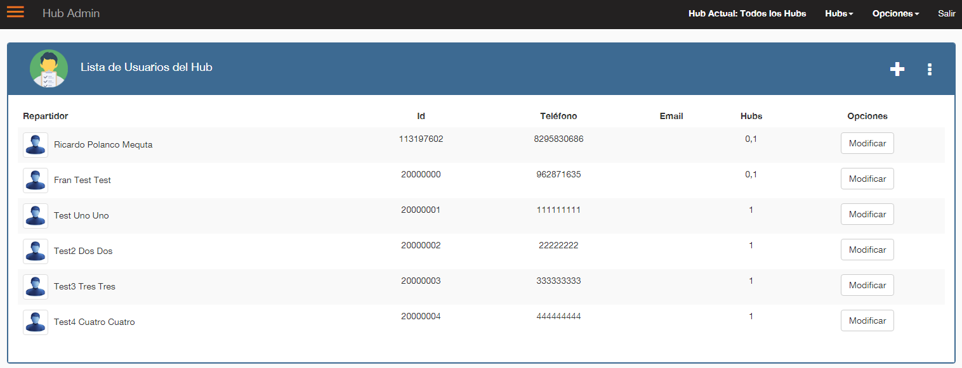This screenshot has width=962, height=368.
Task: Select Test3 Tres Tres's avatar icon
Action: click(36, 287)
